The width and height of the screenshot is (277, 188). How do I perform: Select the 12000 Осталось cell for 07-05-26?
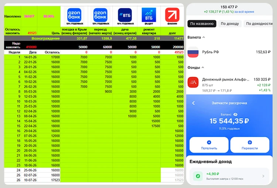click(x=49, y=136)
